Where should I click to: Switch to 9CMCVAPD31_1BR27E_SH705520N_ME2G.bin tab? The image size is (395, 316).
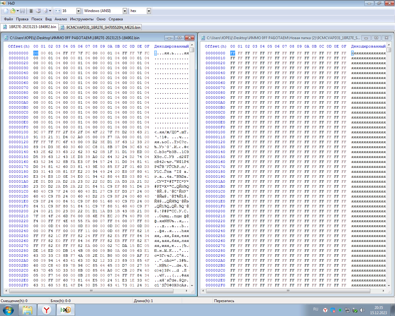click(101, 27)
